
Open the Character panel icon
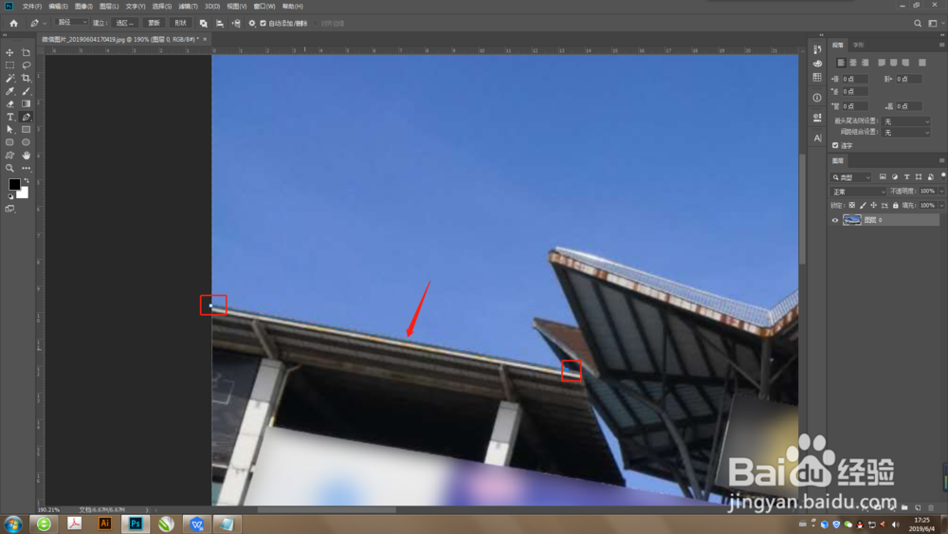pos(817,138)
